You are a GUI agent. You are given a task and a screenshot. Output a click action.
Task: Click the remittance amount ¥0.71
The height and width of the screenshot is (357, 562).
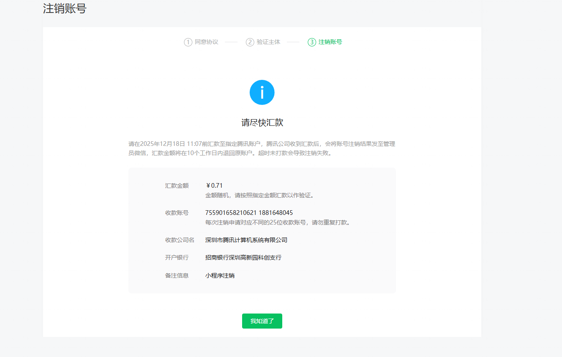[x=214, y=186]
